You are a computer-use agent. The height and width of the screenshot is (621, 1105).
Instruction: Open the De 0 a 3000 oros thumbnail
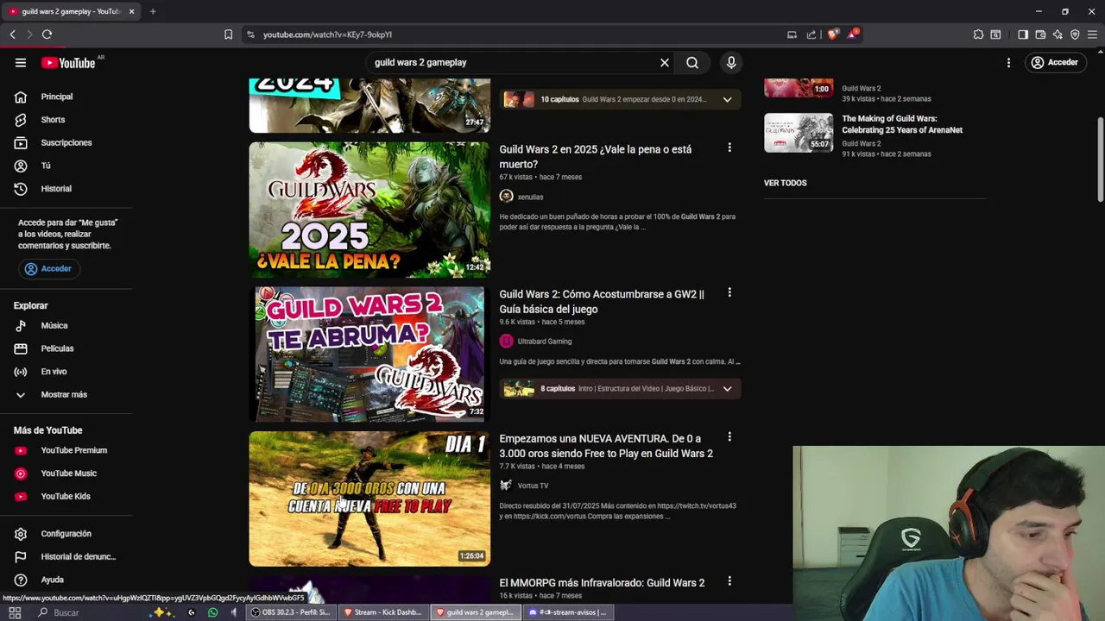[369, 499]
